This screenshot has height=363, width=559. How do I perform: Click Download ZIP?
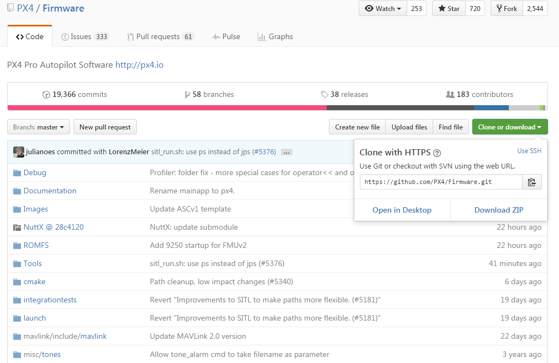(x=499, y=210)
